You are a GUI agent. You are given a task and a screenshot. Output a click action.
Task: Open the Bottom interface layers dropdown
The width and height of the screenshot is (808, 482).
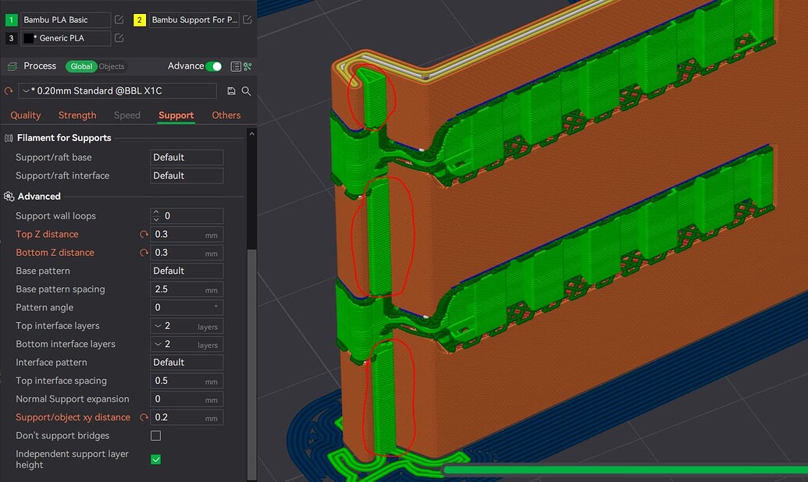coord(187,344)
